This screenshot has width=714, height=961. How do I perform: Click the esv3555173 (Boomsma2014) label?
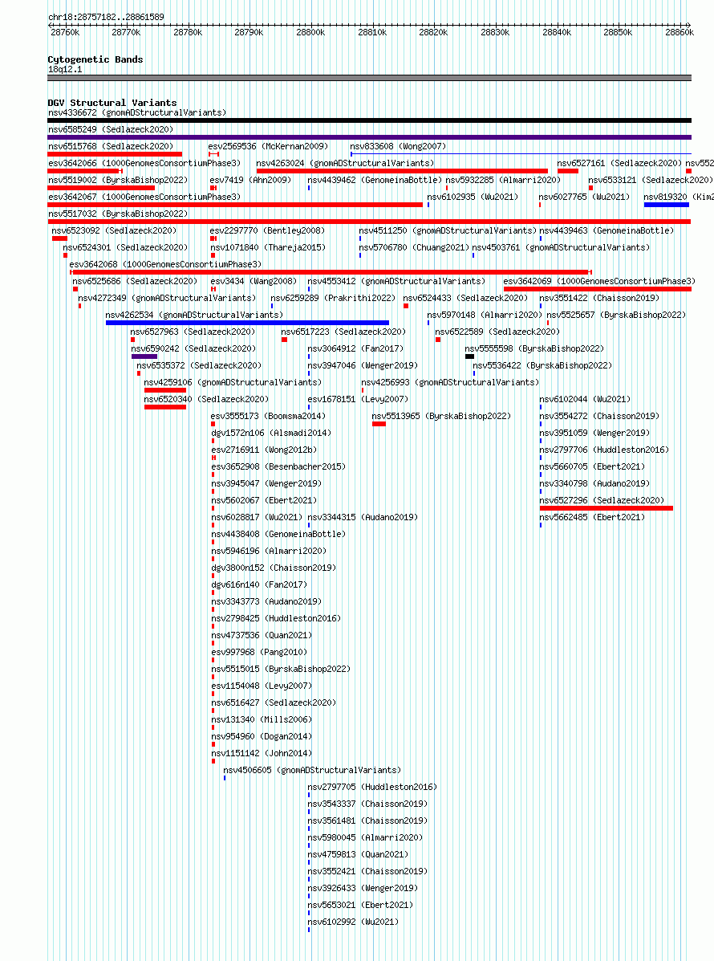coord(268,416)
